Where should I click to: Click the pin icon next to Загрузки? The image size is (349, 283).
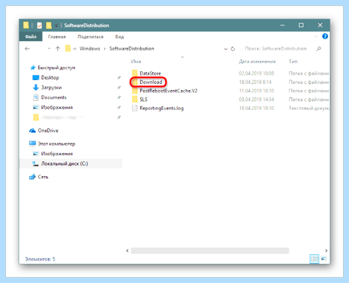tap(119, 88)
